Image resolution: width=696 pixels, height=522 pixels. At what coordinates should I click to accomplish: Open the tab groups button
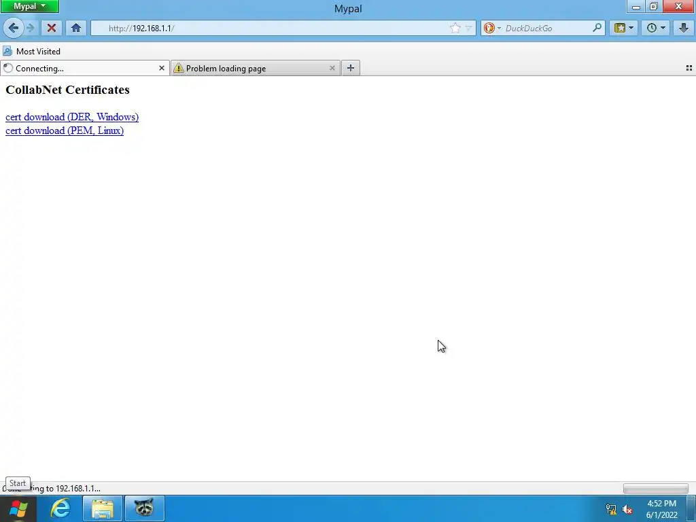coord(689,68)
